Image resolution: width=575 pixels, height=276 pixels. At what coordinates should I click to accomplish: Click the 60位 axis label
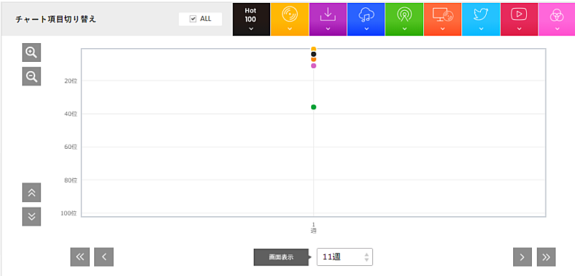pyautogui.click(x=71, y=147)
